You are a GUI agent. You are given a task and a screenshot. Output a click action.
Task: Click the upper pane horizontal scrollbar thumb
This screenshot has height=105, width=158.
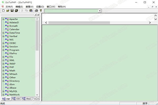click(x=79, y=23)
